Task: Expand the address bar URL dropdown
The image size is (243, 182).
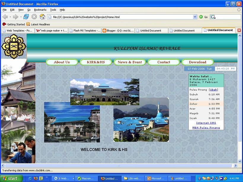Action: tap(195, 17)
